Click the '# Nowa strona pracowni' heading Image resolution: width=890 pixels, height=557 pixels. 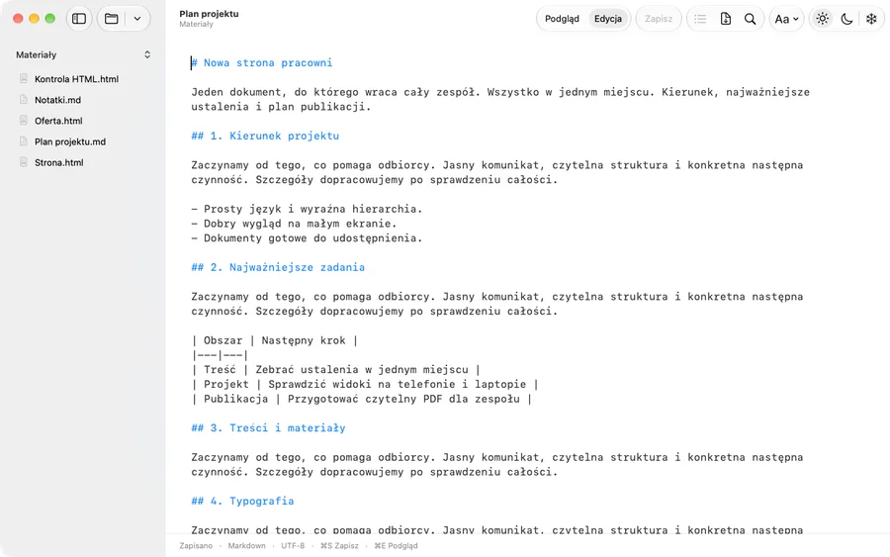point(262,63)
